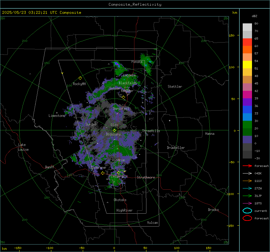Image resolution: width=270 pixels, height=252 pixels.
Task: Select the Sylvan label on the map
Action: [115, 88]
